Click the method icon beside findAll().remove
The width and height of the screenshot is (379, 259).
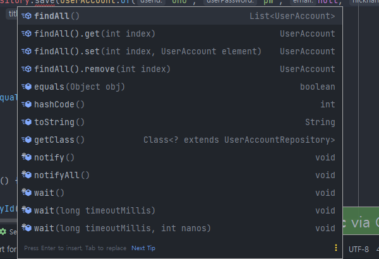click(27, 69)
